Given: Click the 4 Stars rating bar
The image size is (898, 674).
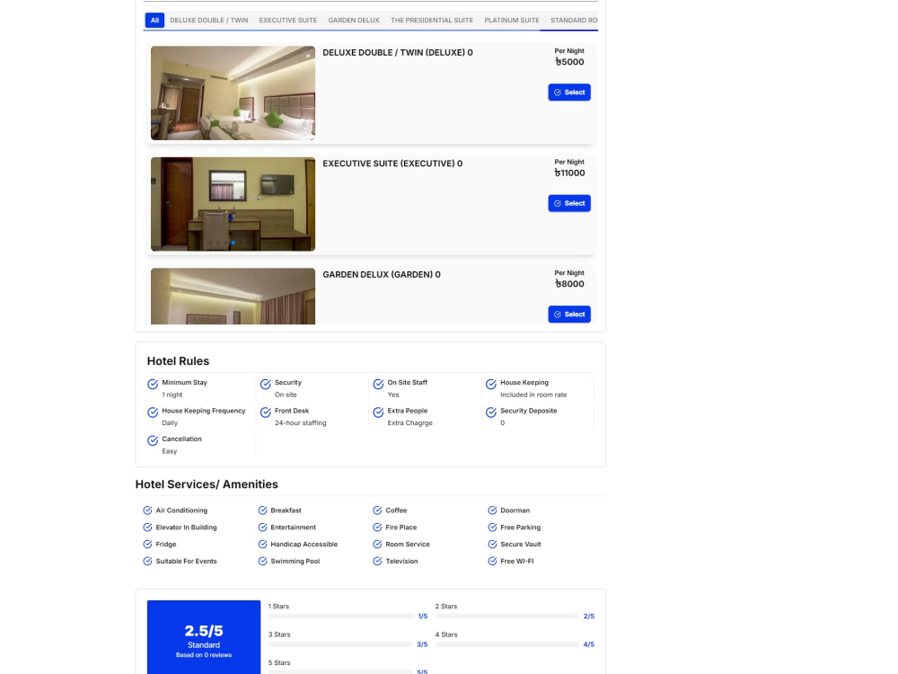Looking at the screenshot, I should (507, 644).
